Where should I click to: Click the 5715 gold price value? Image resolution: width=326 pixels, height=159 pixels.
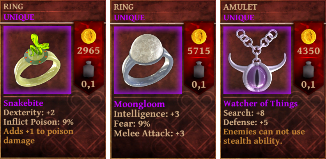tap(198, 51)
